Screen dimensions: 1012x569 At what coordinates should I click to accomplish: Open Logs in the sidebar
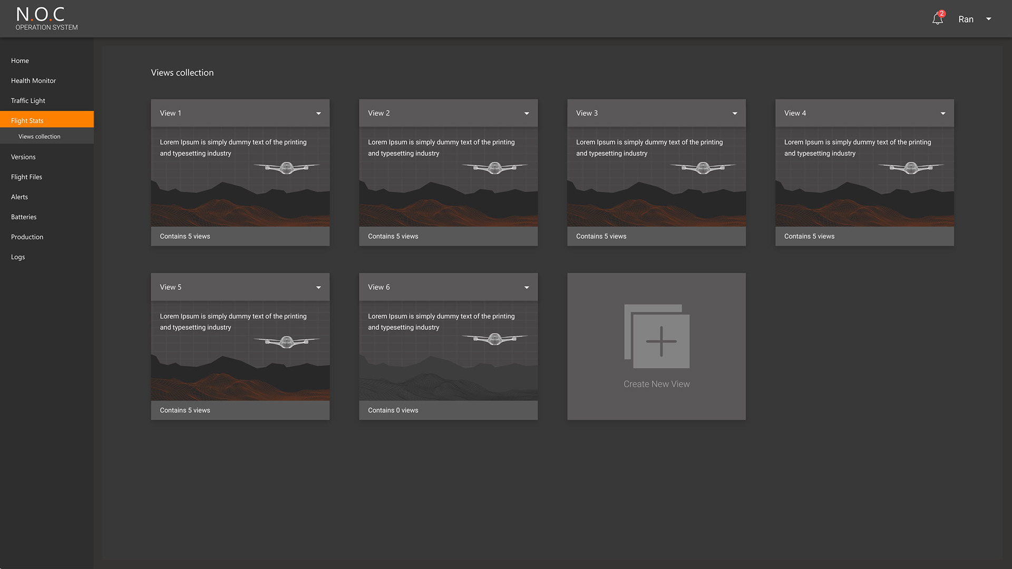[x=18, y=257]
